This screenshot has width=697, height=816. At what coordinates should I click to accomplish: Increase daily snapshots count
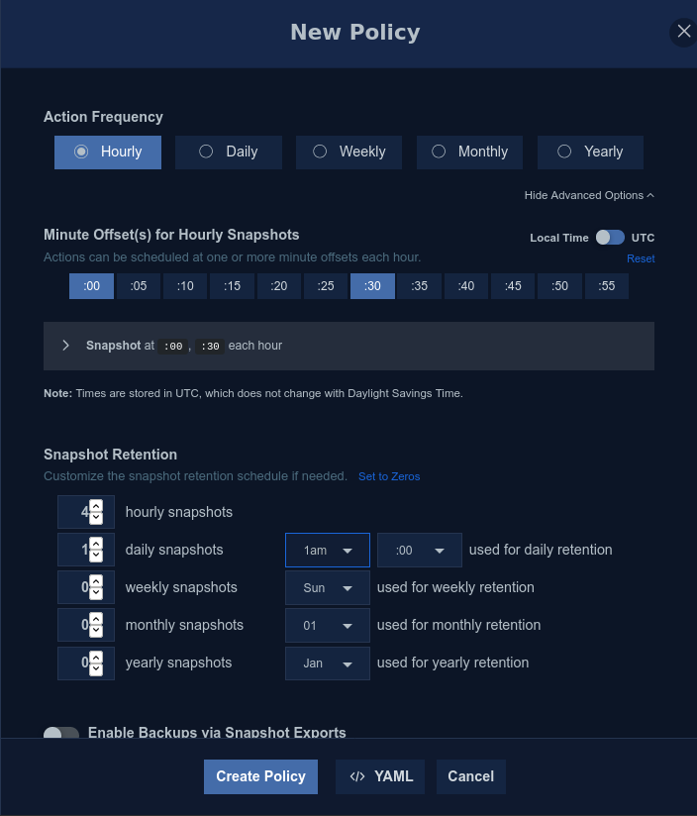(96, 544)
